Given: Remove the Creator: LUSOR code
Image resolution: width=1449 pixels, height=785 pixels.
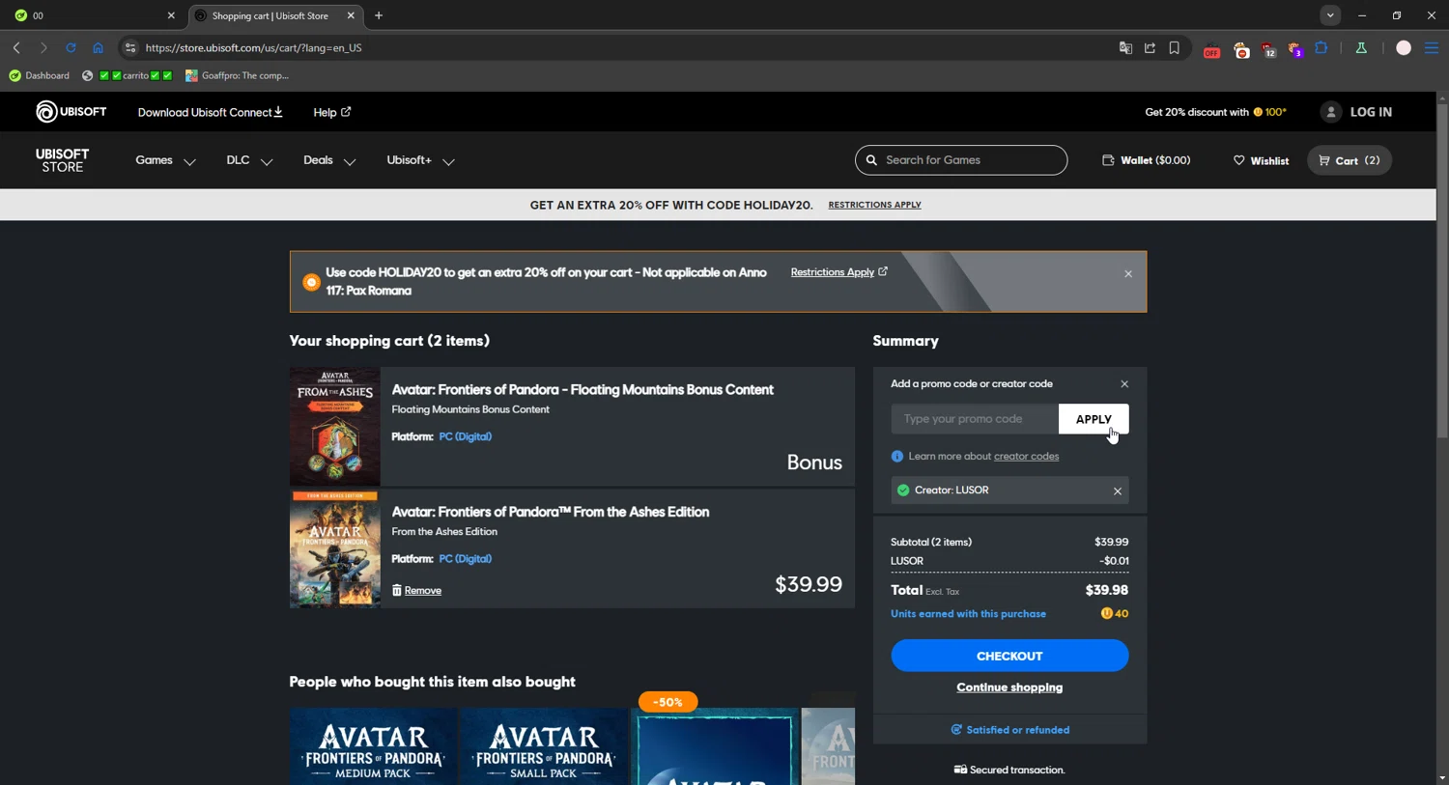Looking at the screenshot, I should pos(1118,491).
